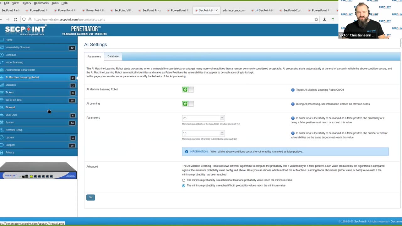Switch to the Database tab
402x226 pixels.
pos(113,56)
